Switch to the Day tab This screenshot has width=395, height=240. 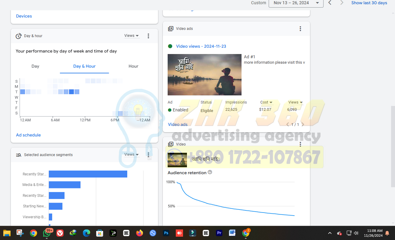(35, 66)
